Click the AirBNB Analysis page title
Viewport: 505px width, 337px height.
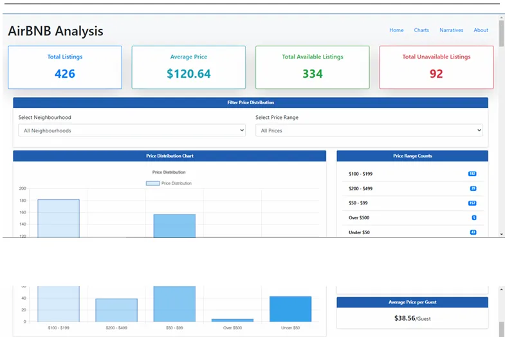pyautogui.click(x=56, y=31)
